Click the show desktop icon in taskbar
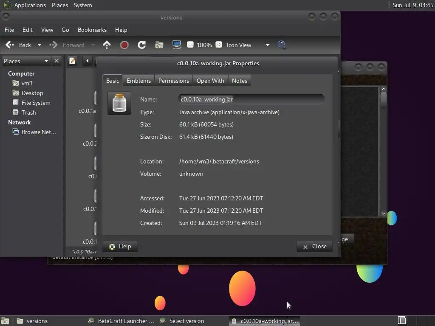435x326 pixels. [x=5, y=321]
